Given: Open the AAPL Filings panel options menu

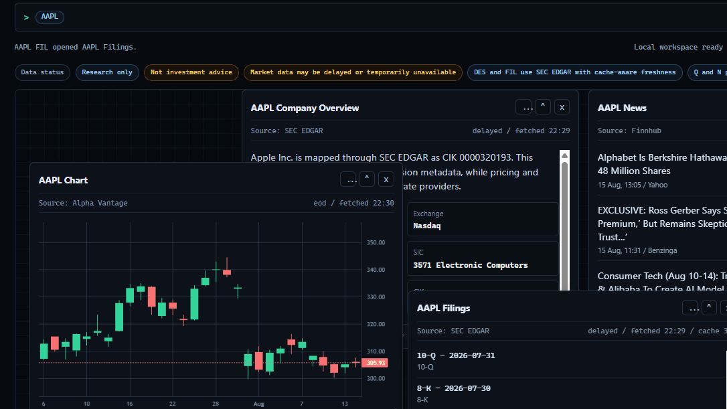Looking at the screenshot, I should coord(690,307).
